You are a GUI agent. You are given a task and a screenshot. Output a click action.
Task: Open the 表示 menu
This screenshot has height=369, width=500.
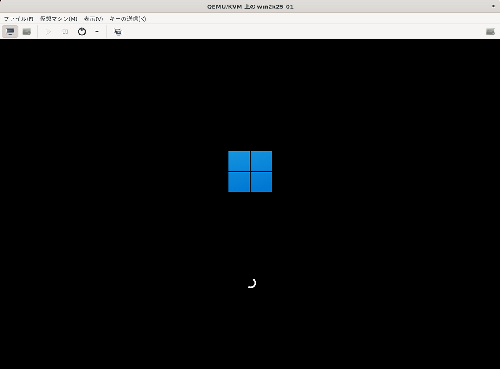[93, 18]
